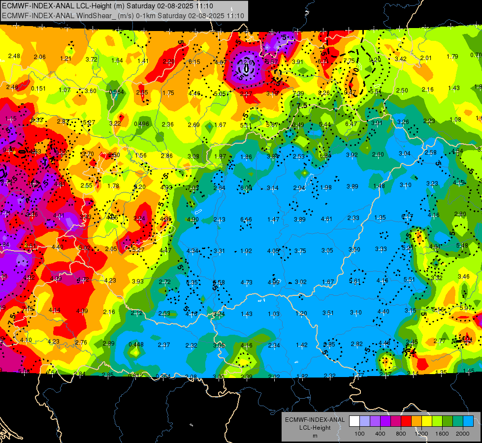Click the 2000 legend tick label
The image size is (482, 443).
[x=463, y=434]
